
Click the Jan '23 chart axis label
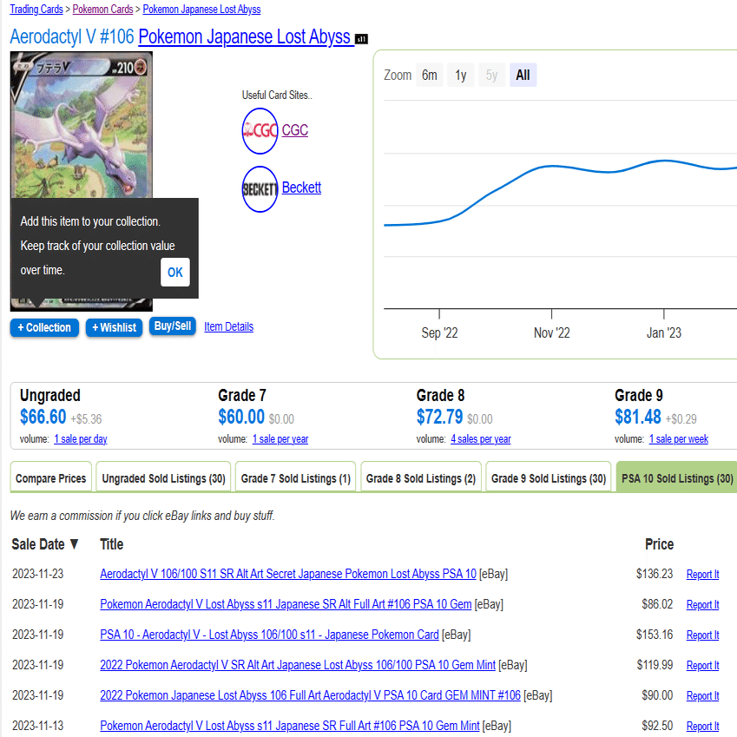[x=664, y=332]
